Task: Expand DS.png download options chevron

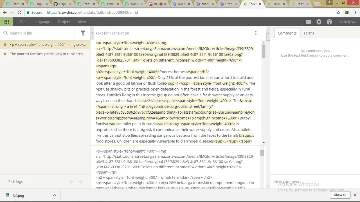Action: 55,195
